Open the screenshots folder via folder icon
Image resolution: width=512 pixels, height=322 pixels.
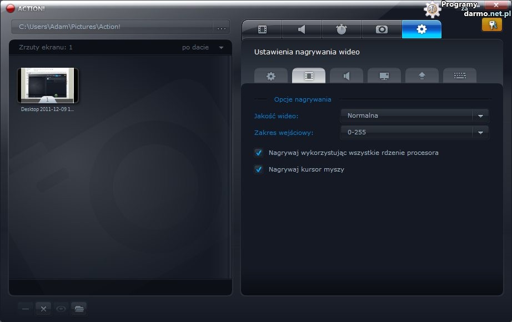(79, 309)
